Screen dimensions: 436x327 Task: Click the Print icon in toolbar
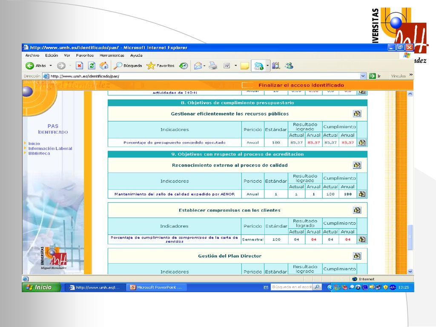pos(213,66)
